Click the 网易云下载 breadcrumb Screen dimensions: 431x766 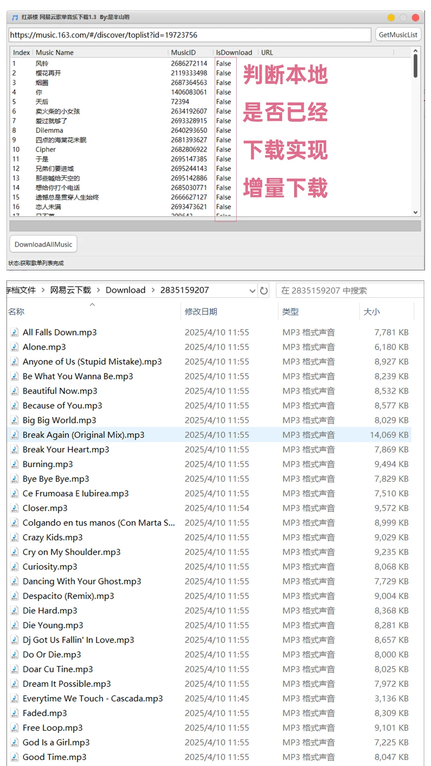(x=71, y=290)
